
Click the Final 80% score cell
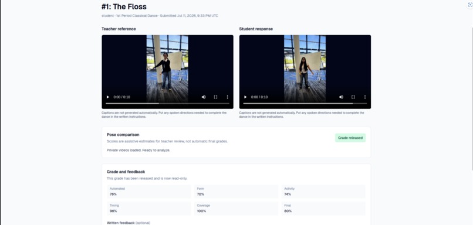[x=323, y=209]
